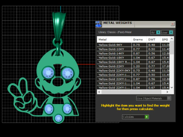Viewport: 183px width, 137px height.
Task: Select the Yellow Gold:18KY row
Action: (x=133, y=58)
